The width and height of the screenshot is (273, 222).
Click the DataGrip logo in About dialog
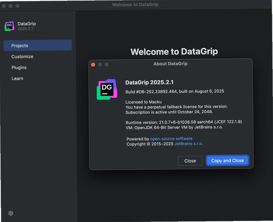coord(107,89)
